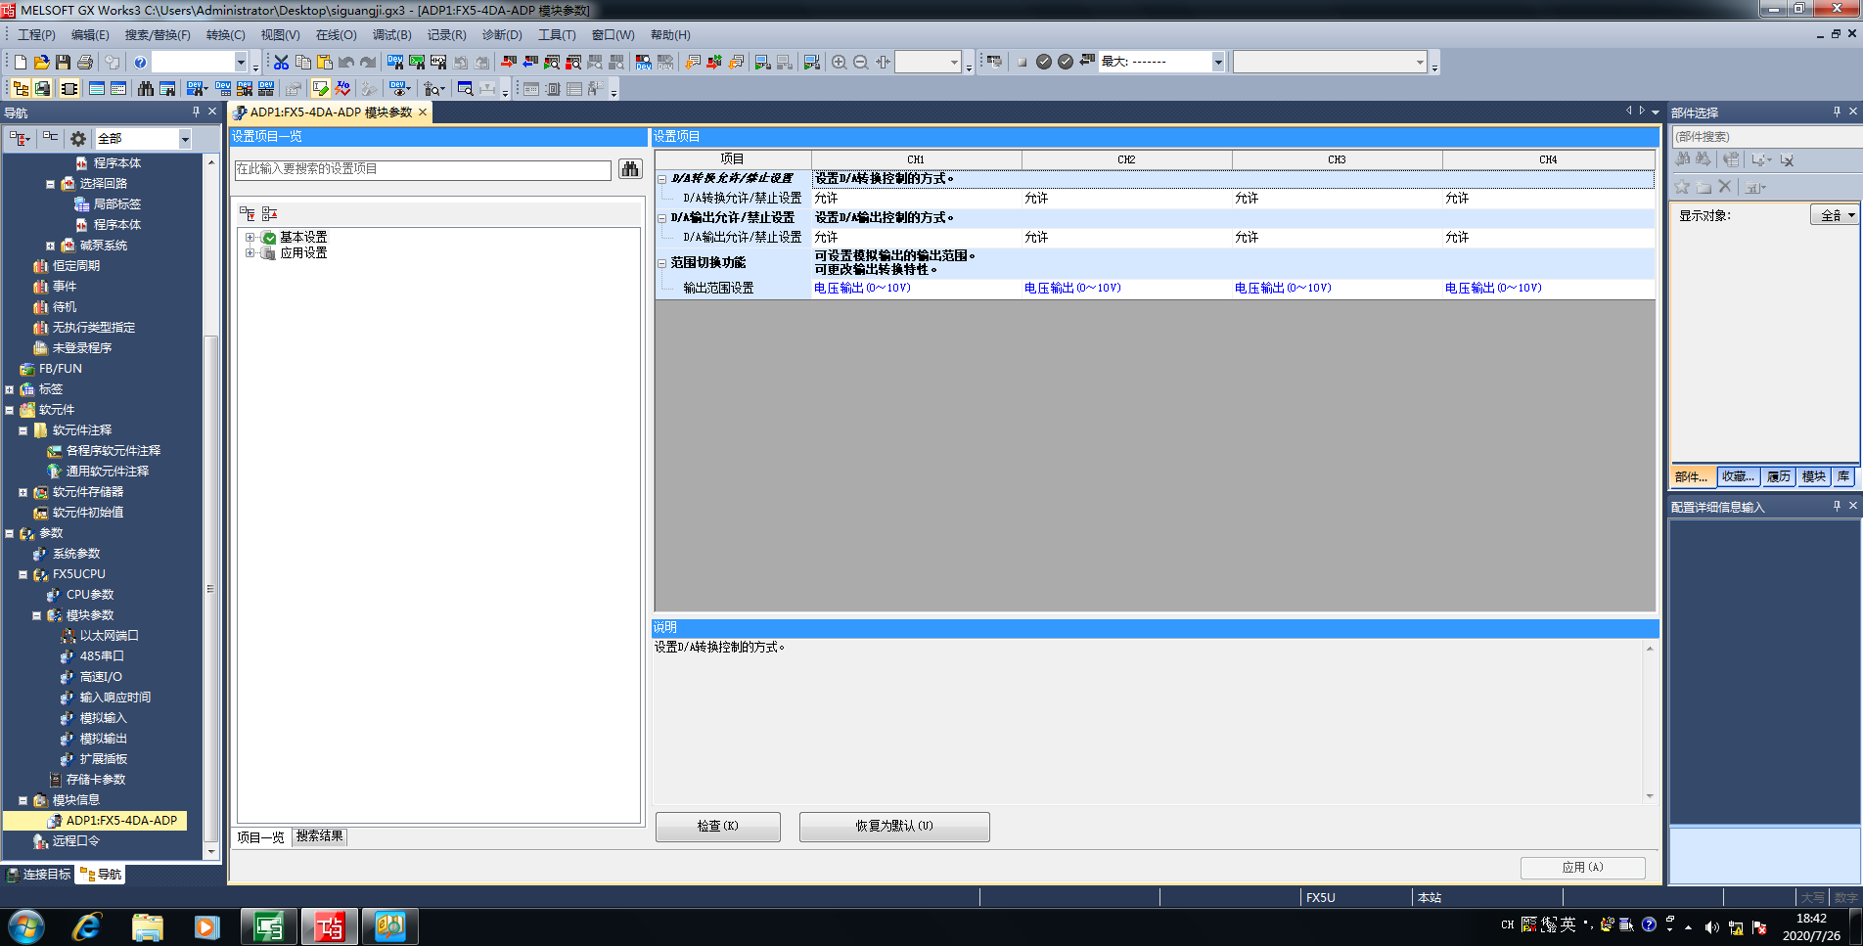Expand the 基本设置 tree node

click(250, 238)
